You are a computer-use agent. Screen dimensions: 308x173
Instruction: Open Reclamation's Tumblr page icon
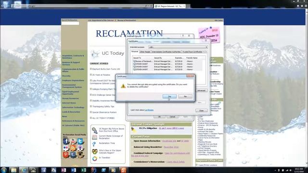click(x=73, y=155)
